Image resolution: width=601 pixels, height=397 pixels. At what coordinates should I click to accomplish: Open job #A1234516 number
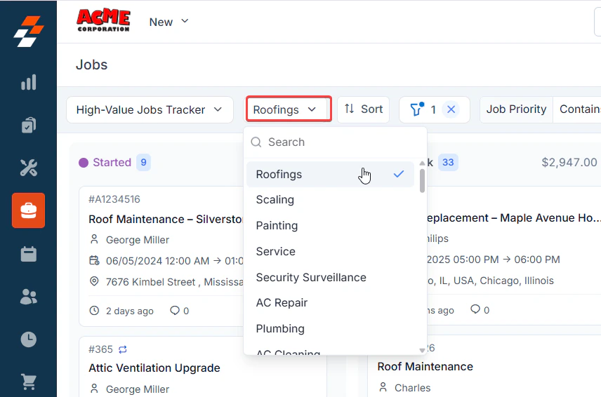click(114, 199)
